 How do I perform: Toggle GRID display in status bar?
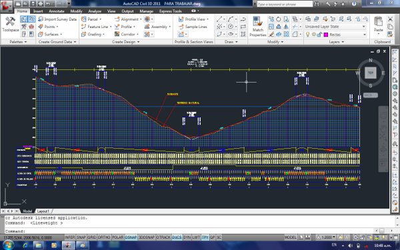(x=91, y=237)
